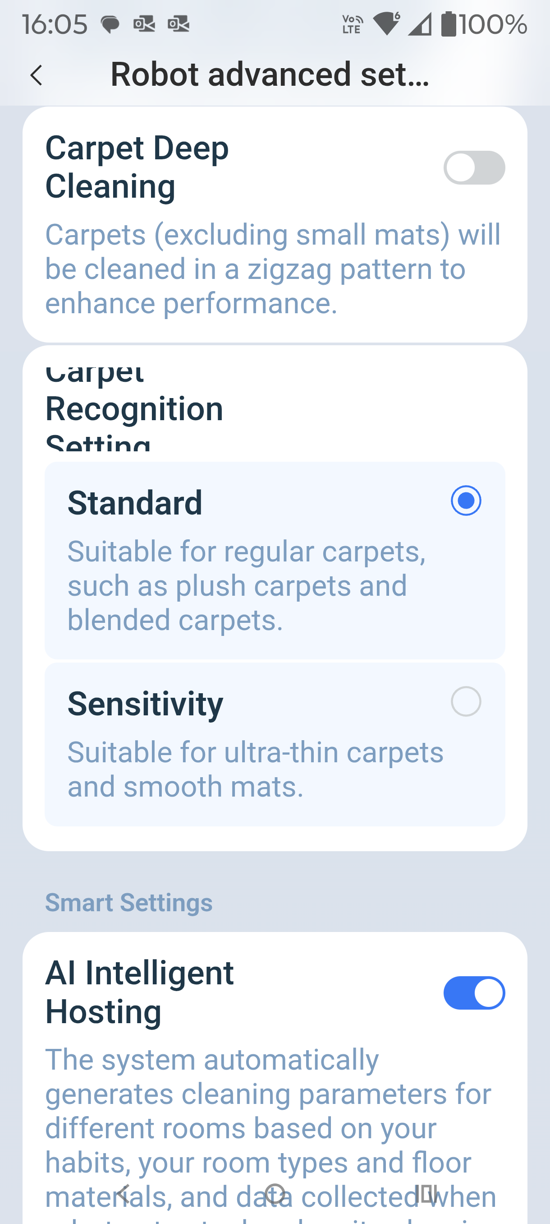This screenshot has height=1224, width=550.
Task: Turn off the AI Intelligent Hosting switch
Action: pos(474,992)
